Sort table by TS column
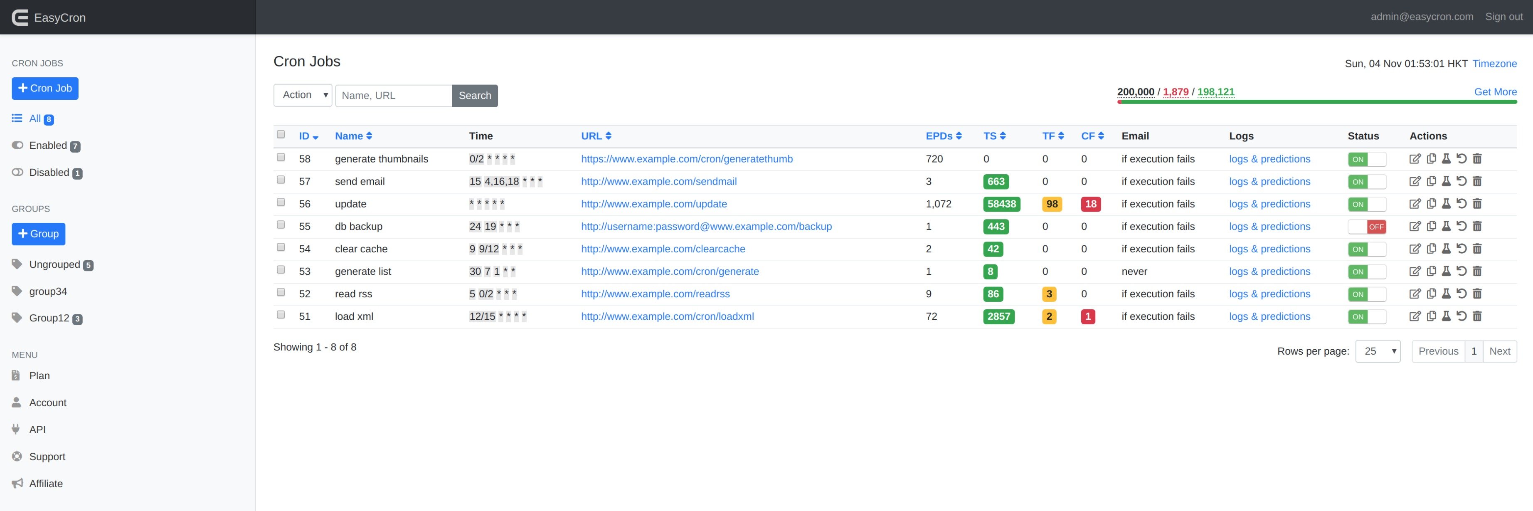Viewport: 1533px width, 511px height. (x=994, y=136)
